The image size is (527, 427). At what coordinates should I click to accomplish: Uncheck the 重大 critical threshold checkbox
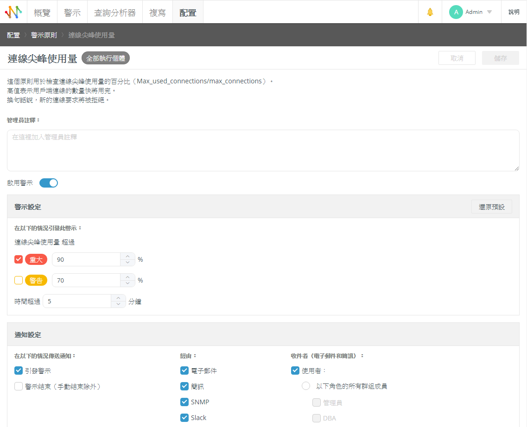[19, 259]
